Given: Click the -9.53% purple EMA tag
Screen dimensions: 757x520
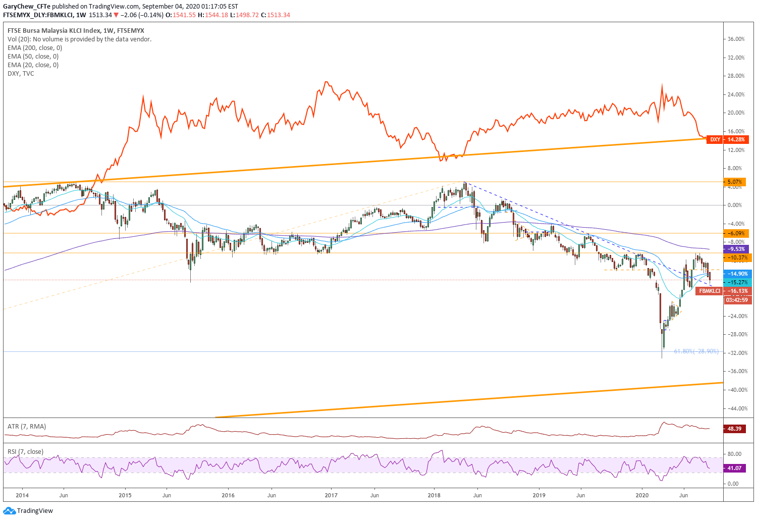Looking at the screenshot, I should [x=737, y=249].
